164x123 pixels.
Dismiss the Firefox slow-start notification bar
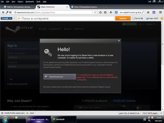[x=161, y=113]
